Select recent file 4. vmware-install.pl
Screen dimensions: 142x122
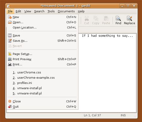(x=42, y=88)
